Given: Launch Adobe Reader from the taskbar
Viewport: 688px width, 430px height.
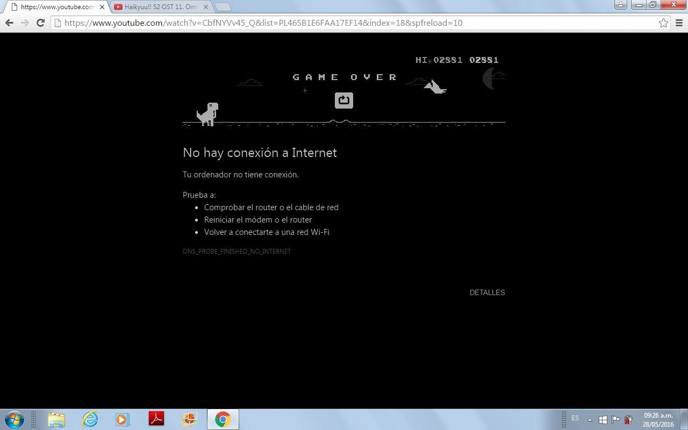Looking at the screenshot, I should click(x=156, y=419).
